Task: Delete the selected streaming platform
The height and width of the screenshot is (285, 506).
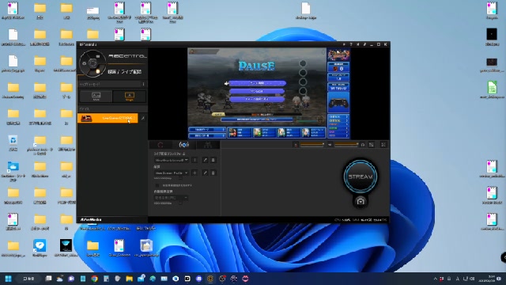Action: [213, 160]
